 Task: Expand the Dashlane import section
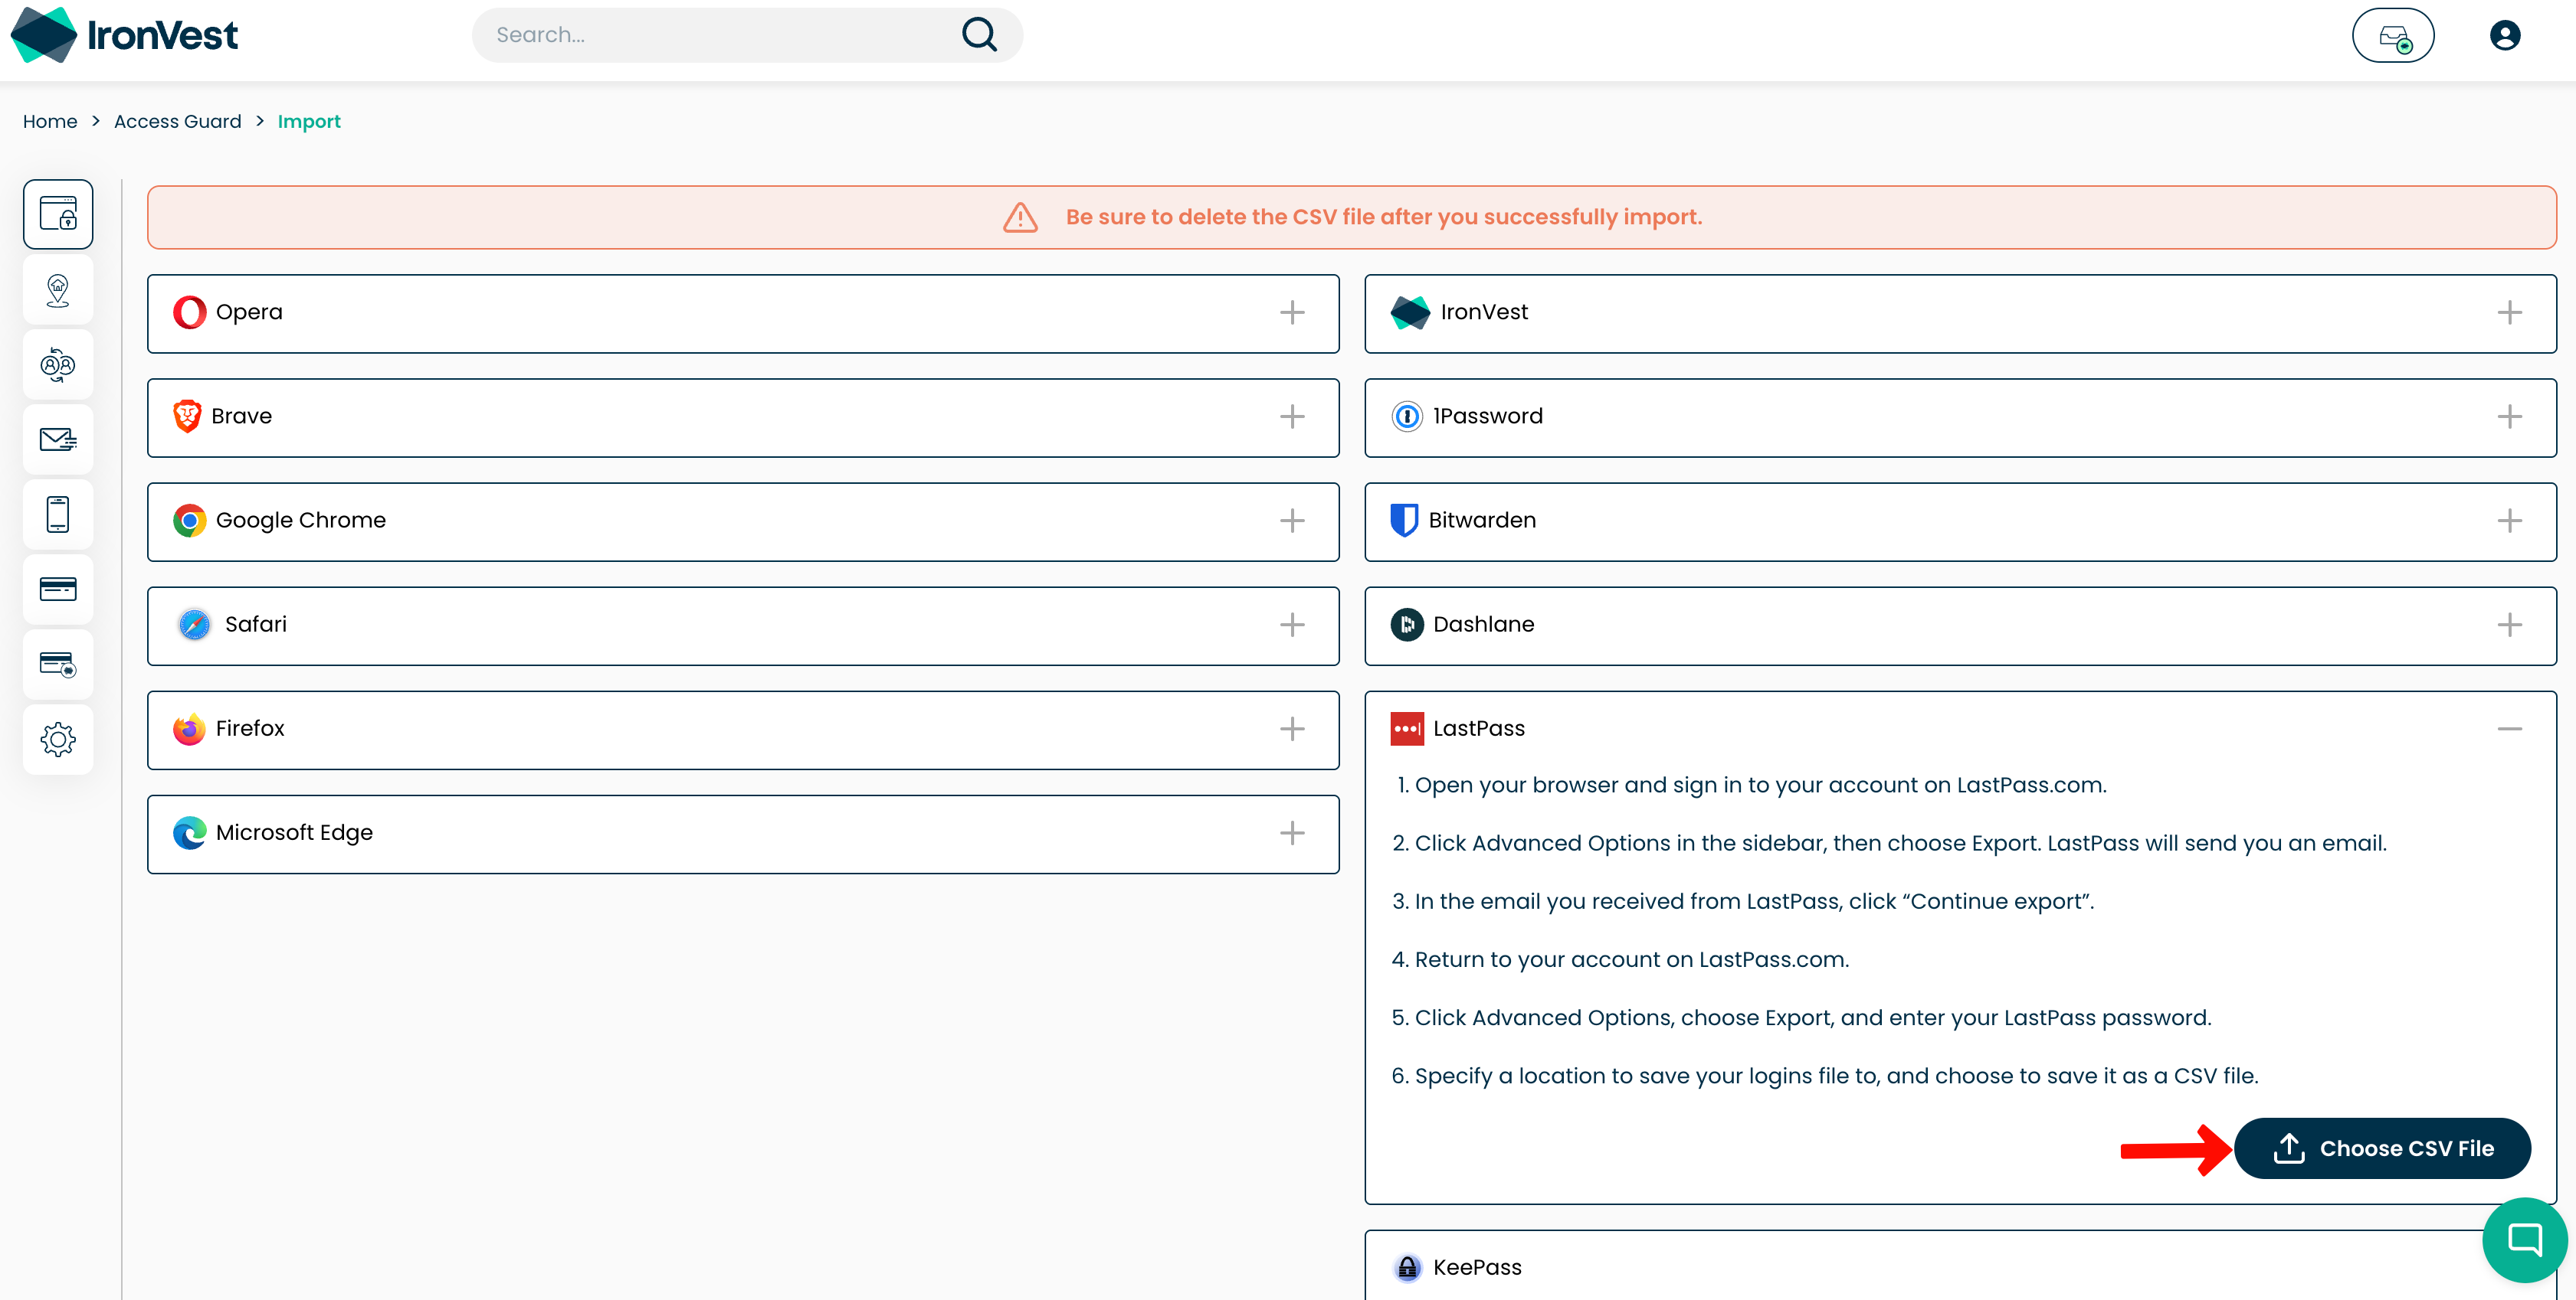pyautogui.click(x=2509, y=625)
